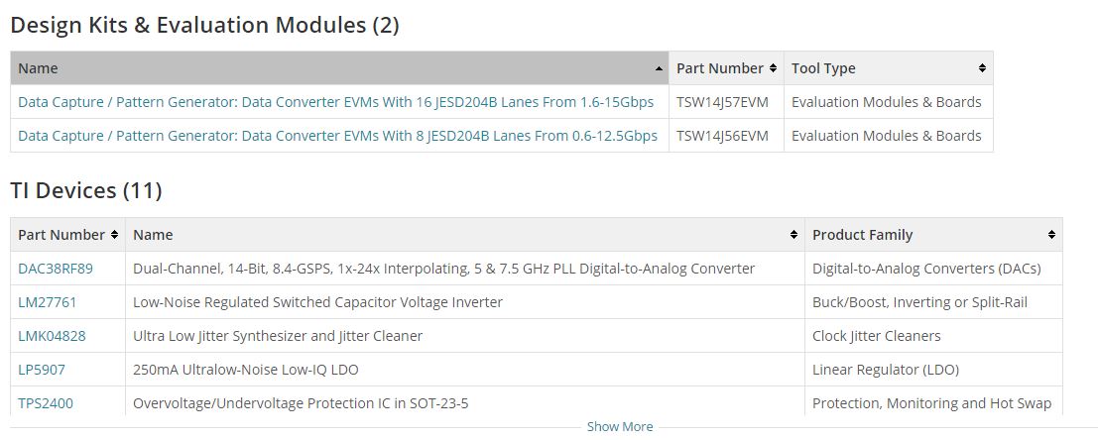Select the Evaluation Modules & Boards cell for TSW14J57EVM
The image size is (1098, 440).
[x=889, y=102]
